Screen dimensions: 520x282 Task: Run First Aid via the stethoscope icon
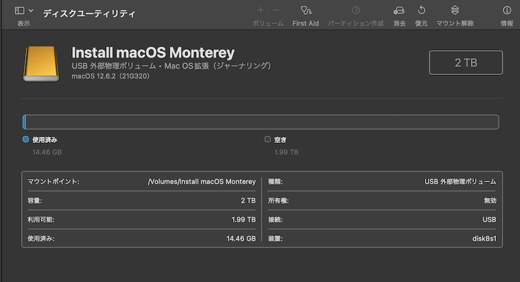[x=305, y=10]
